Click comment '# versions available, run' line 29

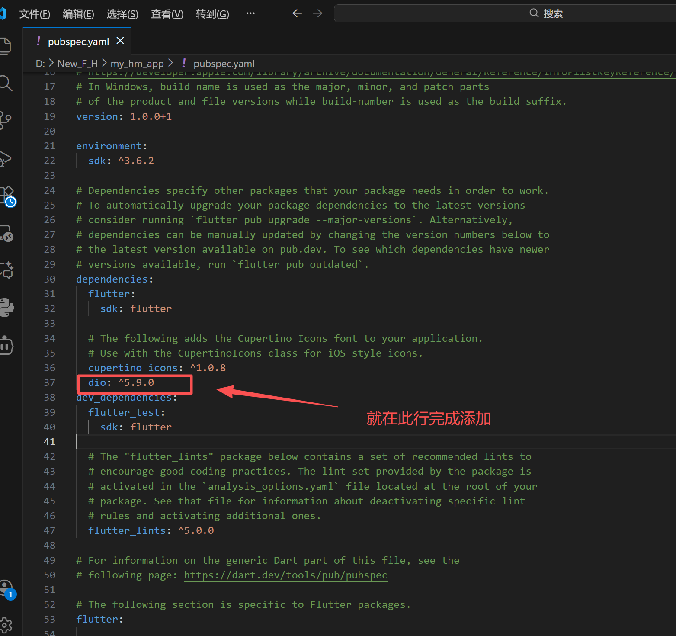222,264
